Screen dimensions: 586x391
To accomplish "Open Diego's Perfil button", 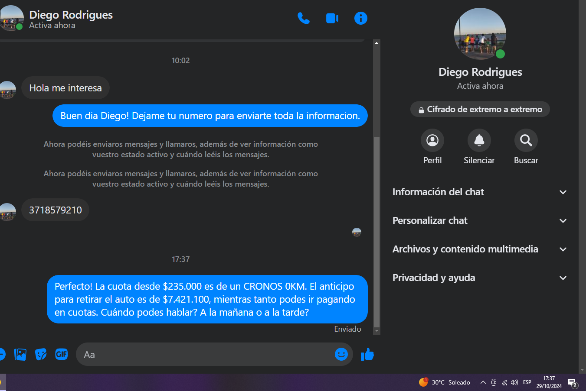I will click(432, 141).
